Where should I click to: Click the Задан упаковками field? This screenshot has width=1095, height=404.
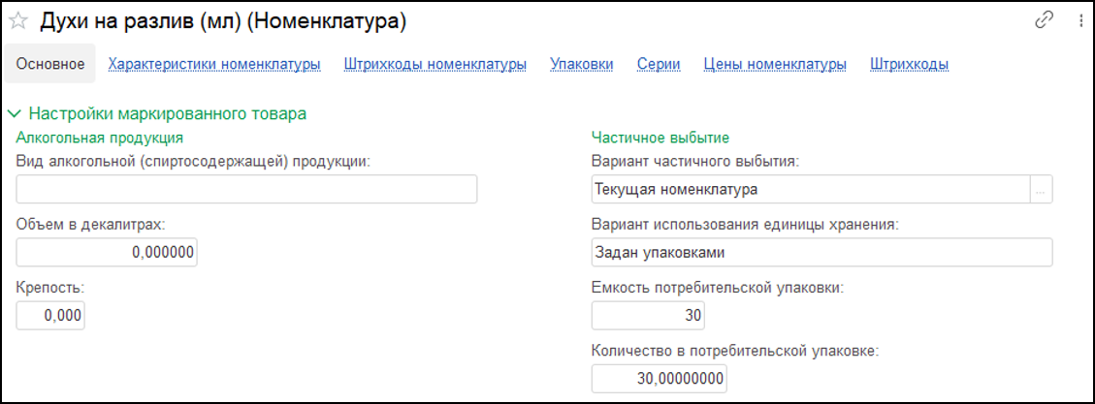[x=821, y=253]
